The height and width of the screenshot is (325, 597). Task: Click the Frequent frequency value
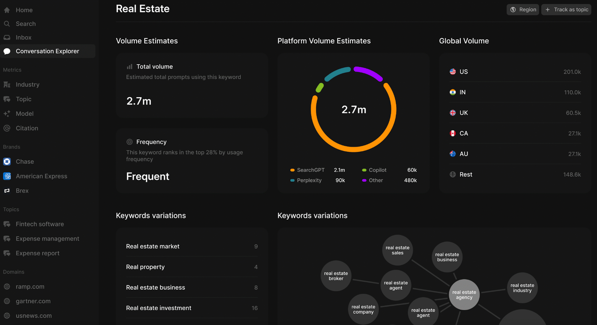[148, 176]
